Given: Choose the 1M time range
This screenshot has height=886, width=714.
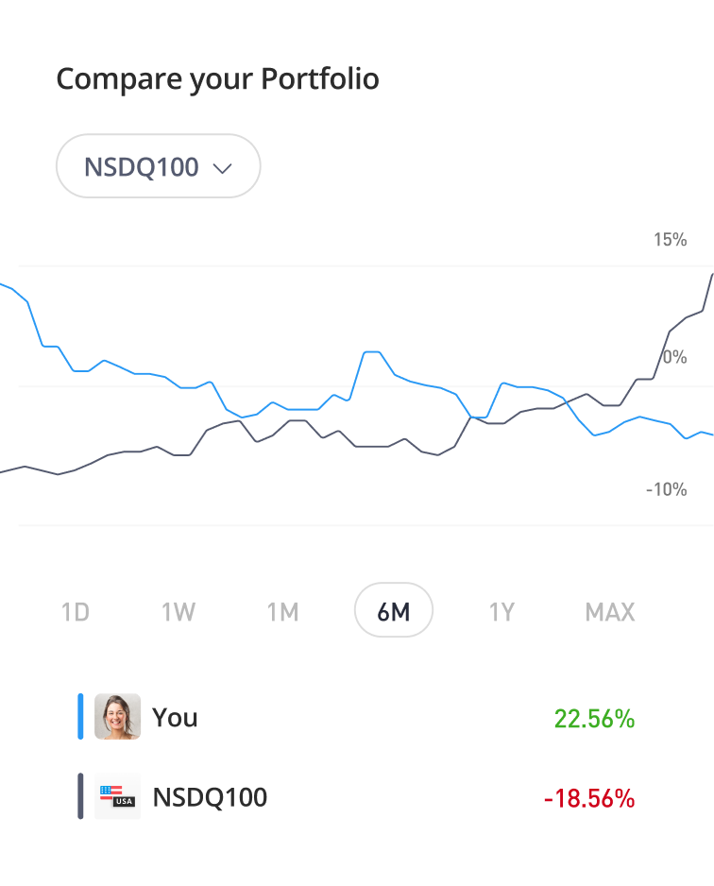Looking at the screenshot, I should click(282, 612).
